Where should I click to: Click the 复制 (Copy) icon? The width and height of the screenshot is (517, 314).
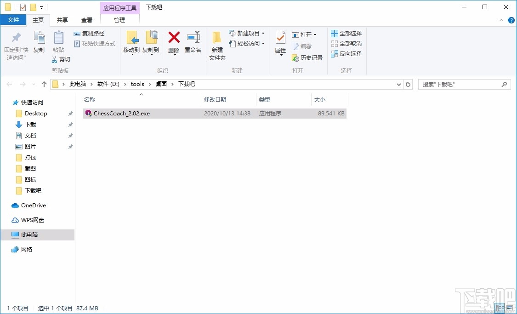(39, 39)
